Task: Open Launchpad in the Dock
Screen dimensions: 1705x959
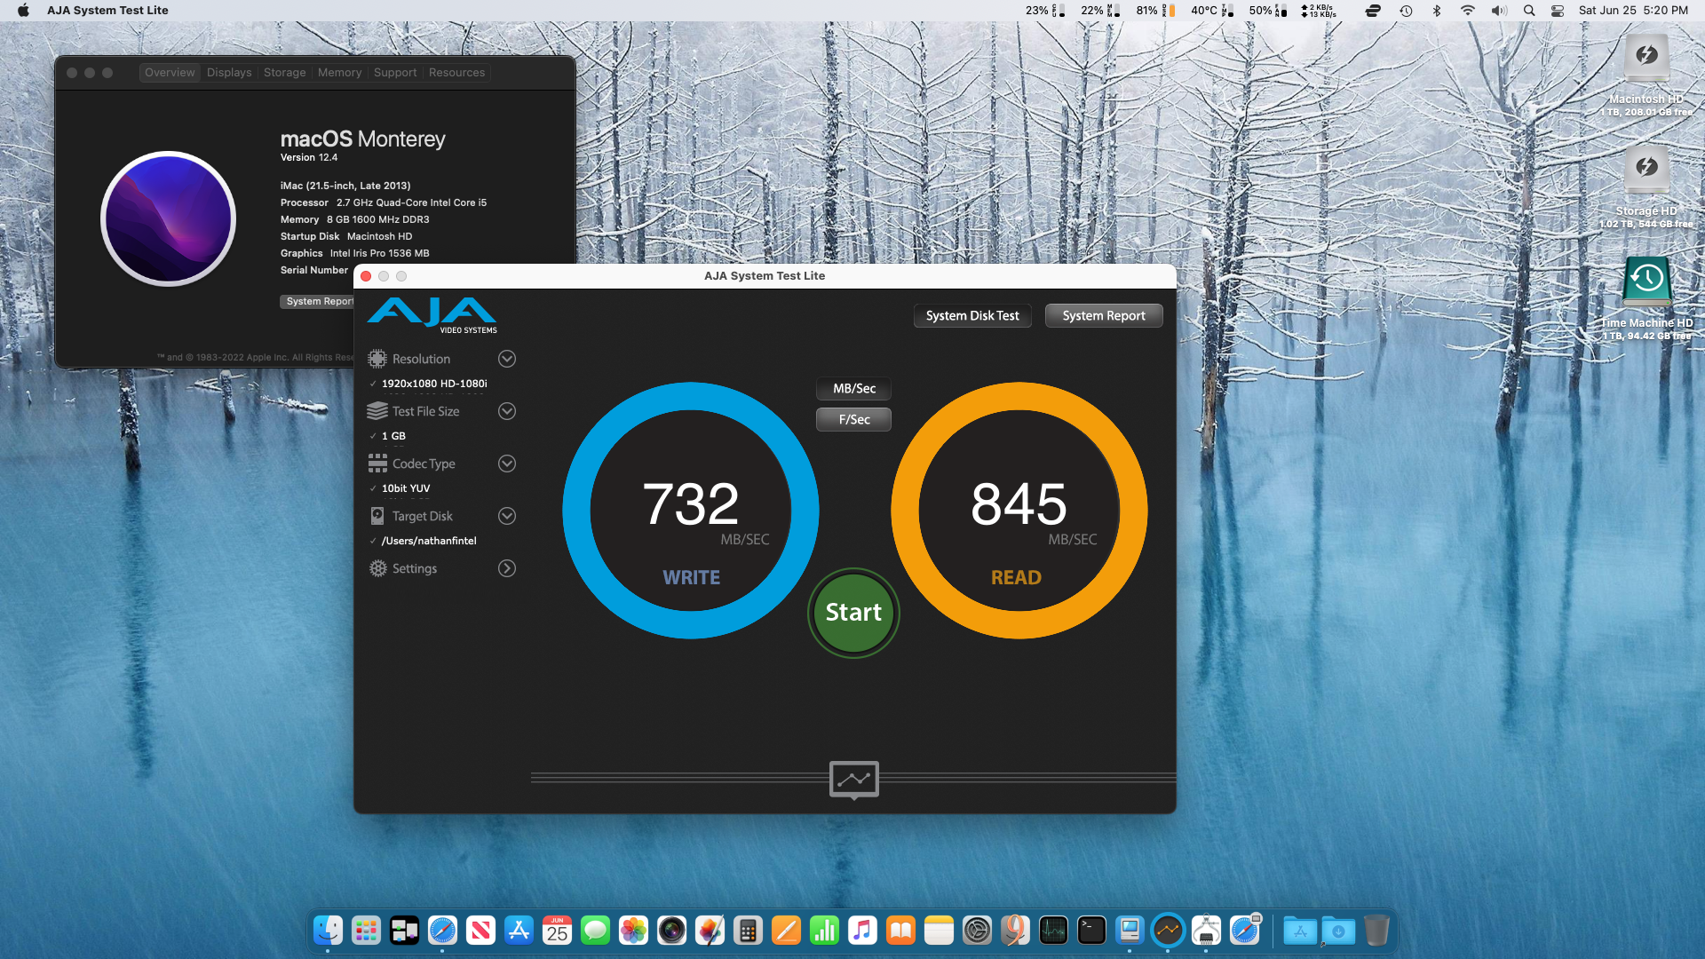Action: 366,931
